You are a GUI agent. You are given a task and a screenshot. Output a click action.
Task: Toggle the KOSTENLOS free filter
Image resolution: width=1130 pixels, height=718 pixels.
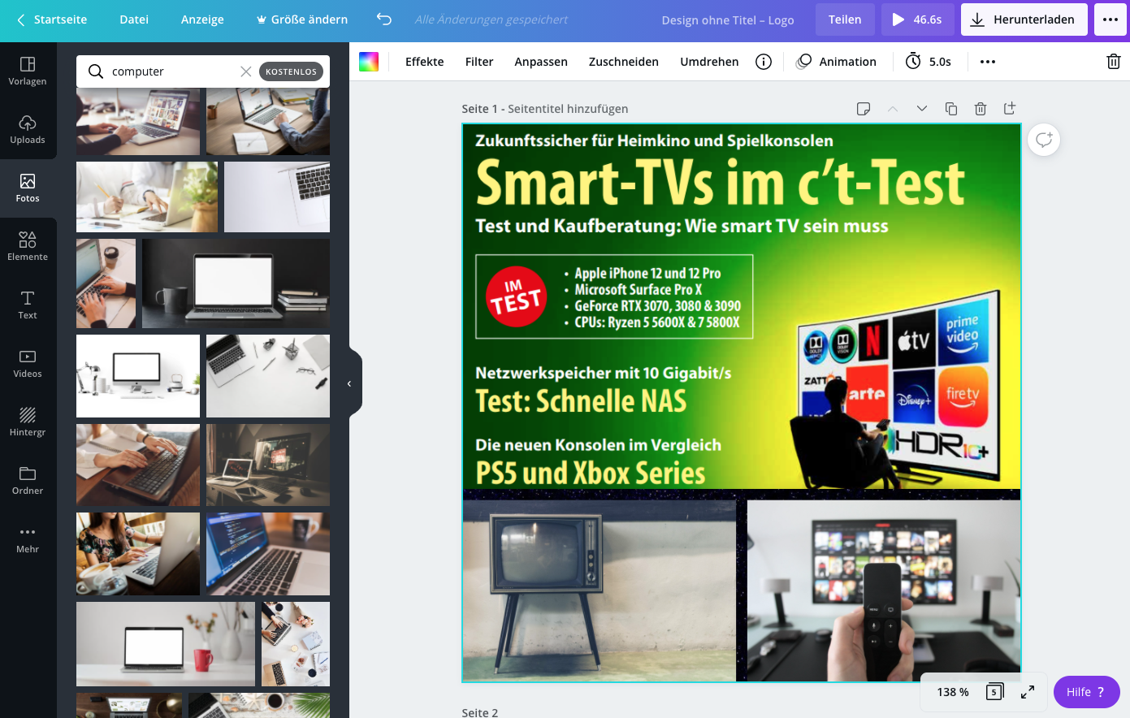point(291,71)
